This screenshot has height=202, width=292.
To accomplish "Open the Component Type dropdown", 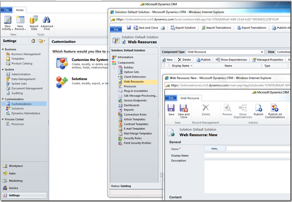I will 261,52.
